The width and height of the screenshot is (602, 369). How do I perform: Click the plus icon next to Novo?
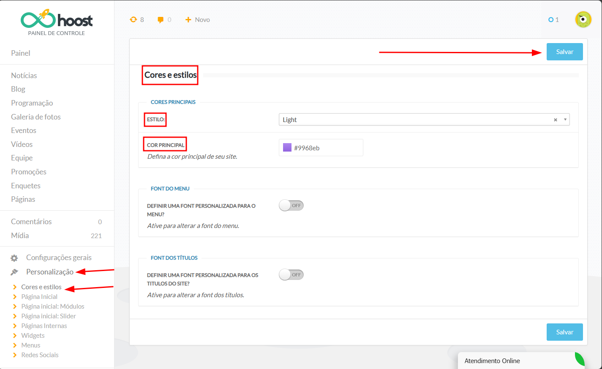[188, 19]
